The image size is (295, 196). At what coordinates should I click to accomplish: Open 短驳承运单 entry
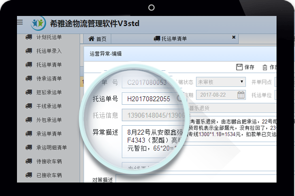(x=49, y=92)
